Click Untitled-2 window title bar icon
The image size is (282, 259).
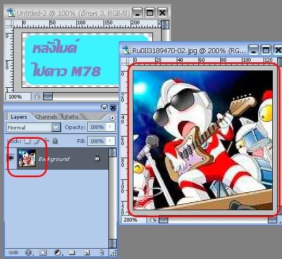pyautogui.click(x=11, y=12)
